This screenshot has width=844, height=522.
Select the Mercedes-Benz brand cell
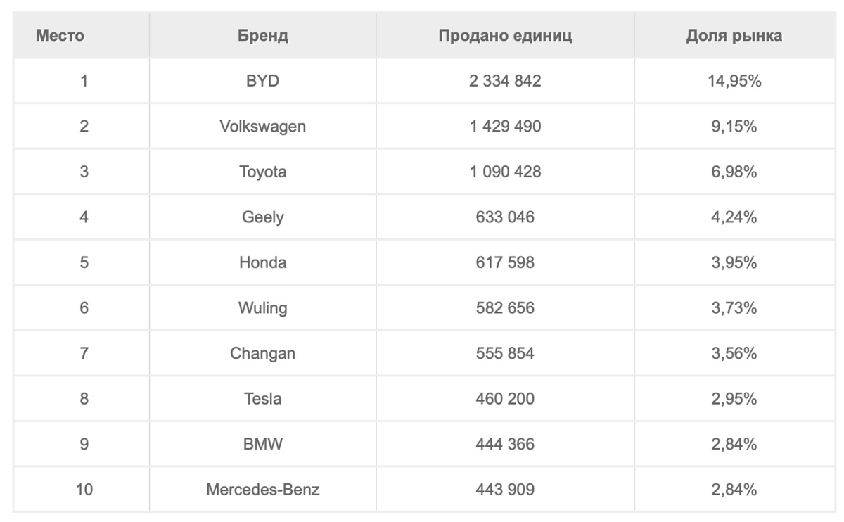click(262, 490)
